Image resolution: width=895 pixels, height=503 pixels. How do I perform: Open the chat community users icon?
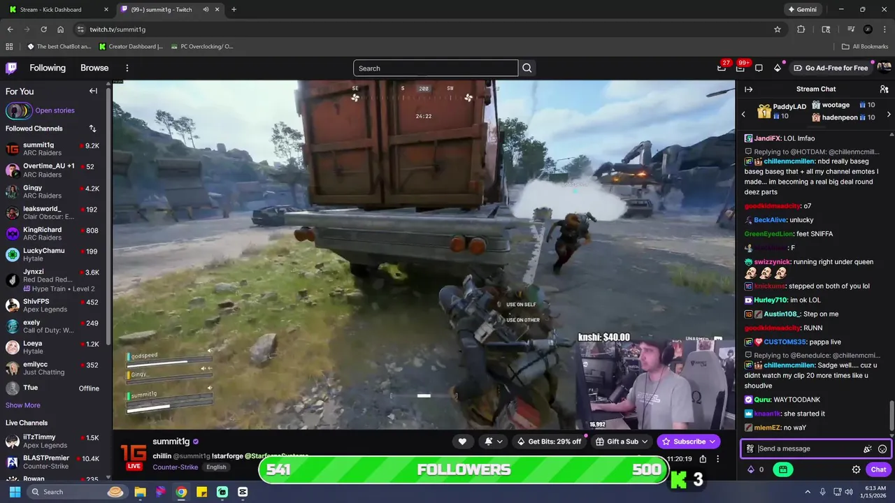click(x=884, y=89)
